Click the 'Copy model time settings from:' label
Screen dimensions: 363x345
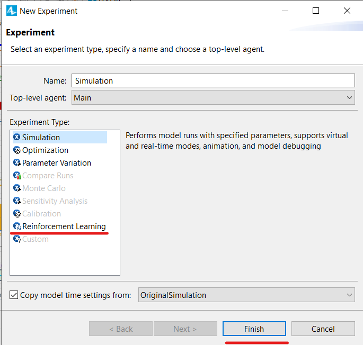75,295
